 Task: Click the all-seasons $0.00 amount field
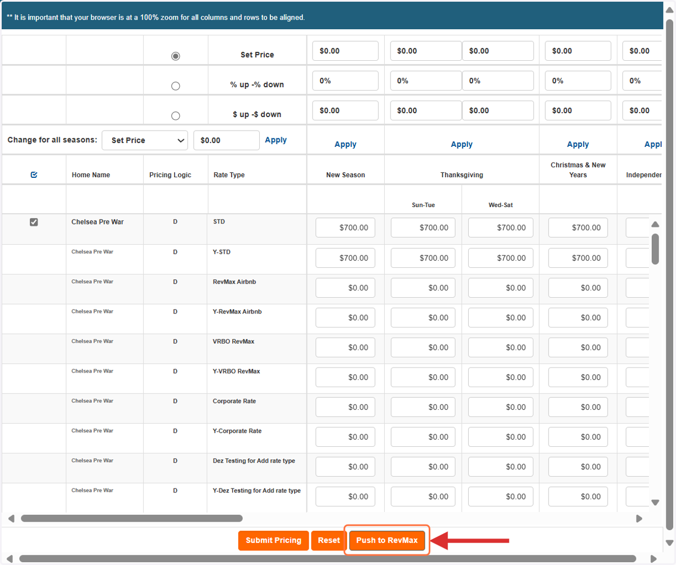pos(226,140)
